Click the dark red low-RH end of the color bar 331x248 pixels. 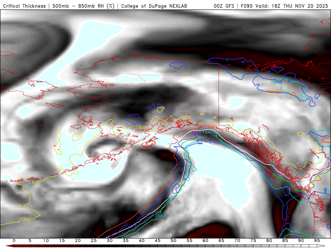pyautogui.click(x=10, y=246)
